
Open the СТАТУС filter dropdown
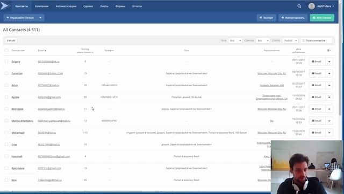pos(290,40)
